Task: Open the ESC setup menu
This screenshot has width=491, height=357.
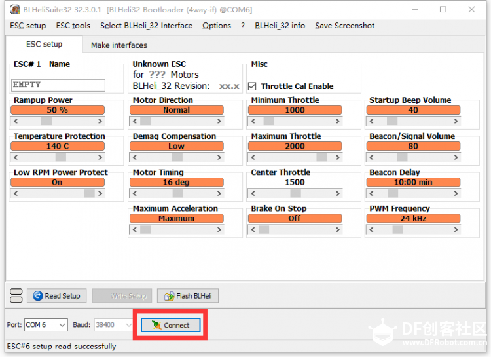Action: pos(28,26)
